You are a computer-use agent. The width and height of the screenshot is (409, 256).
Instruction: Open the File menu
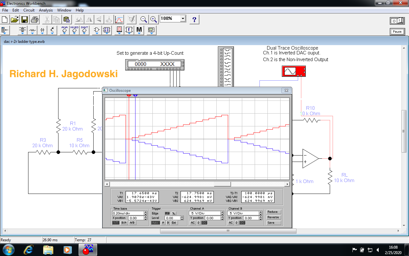5,10
